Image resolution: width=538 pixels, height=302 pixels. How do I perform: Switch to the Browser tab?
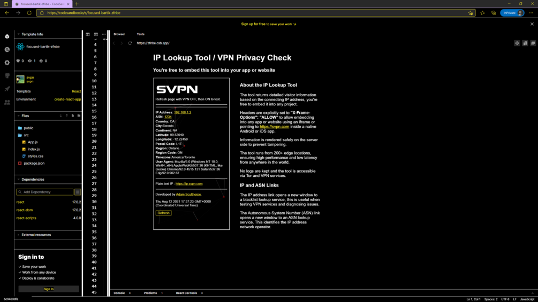[x=119, y=34]
